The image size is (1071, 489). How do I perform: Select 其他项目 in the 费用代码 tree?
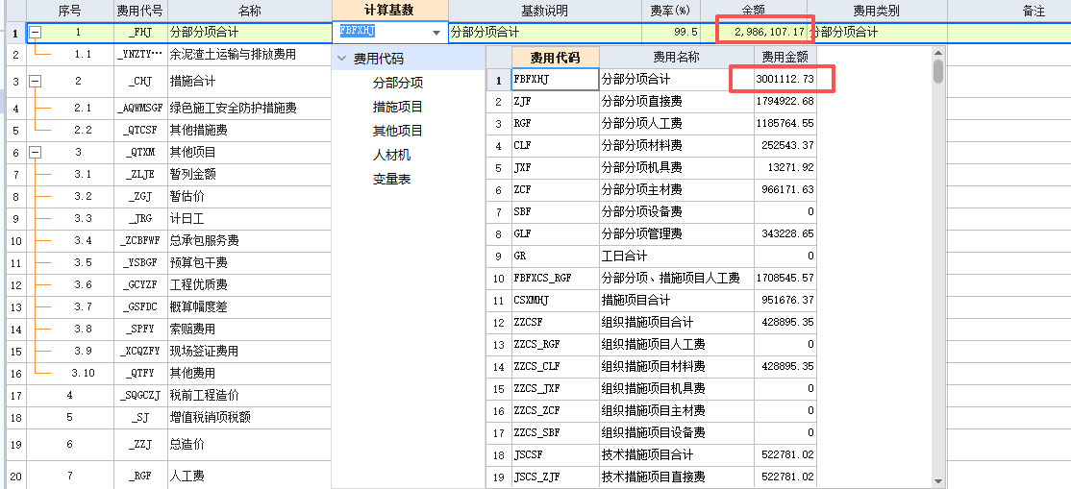click(x=397, y=131)
